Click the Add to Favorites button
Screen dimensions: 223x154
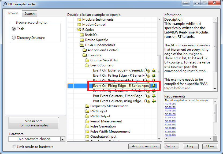coord(144,146)
